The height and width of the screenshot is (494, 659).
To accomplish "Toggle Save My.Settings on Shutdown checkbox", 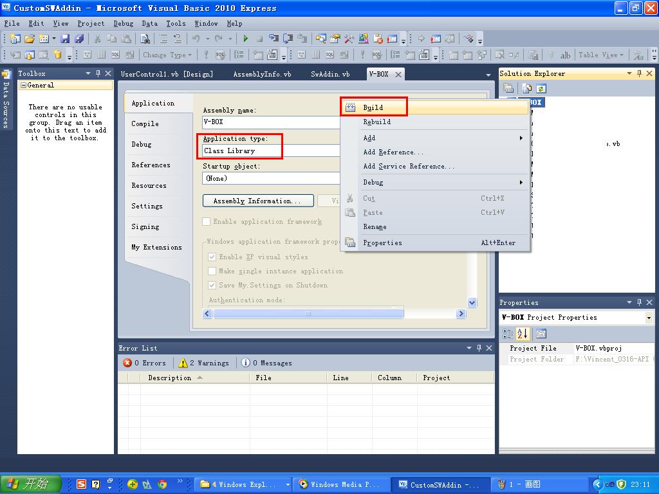I will [212, 285].
